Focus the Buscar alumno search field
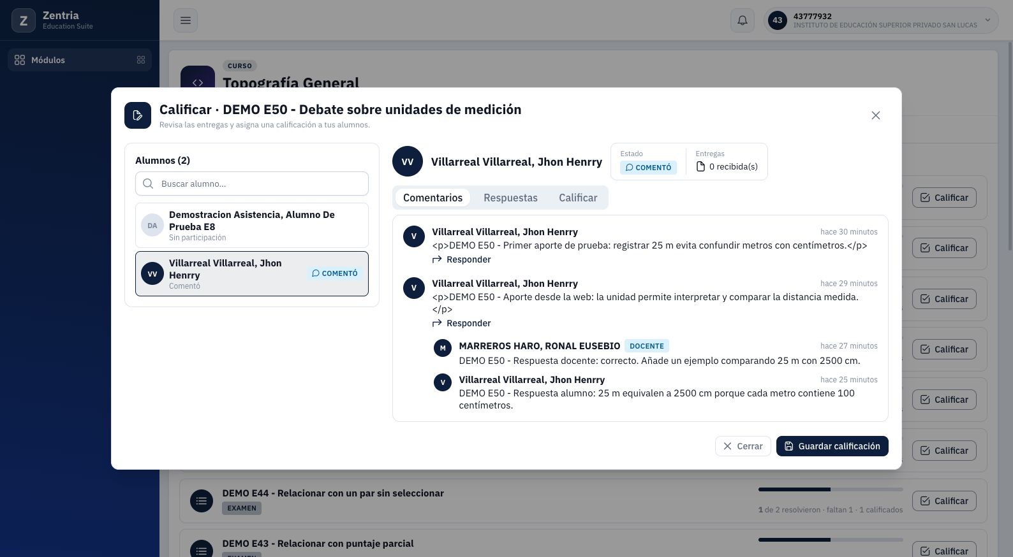Image resolution: width=1013 pixels, height=557 pixels. pyautogui.click(x=252, y=184)
